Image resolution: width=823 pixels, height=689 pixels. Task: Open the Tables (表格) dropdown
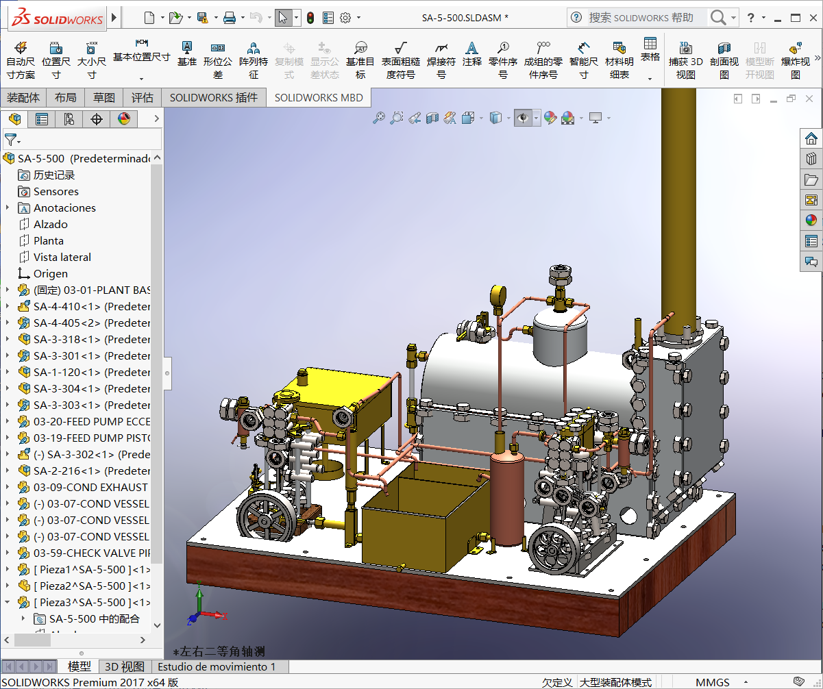point(650,79)
